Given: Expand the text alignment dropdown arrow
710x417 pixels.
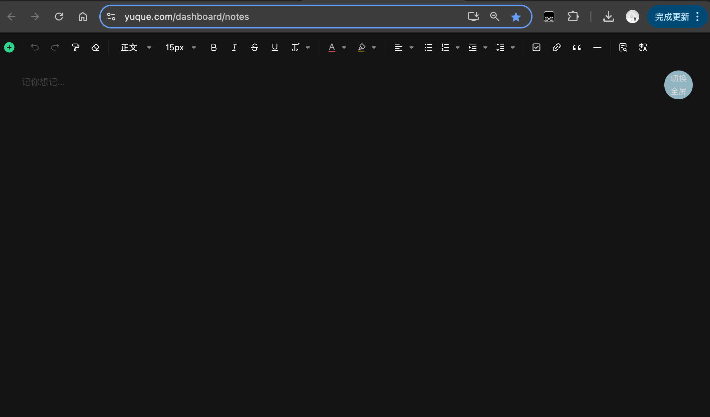Looking at the screenshot, I should point(411,48).
